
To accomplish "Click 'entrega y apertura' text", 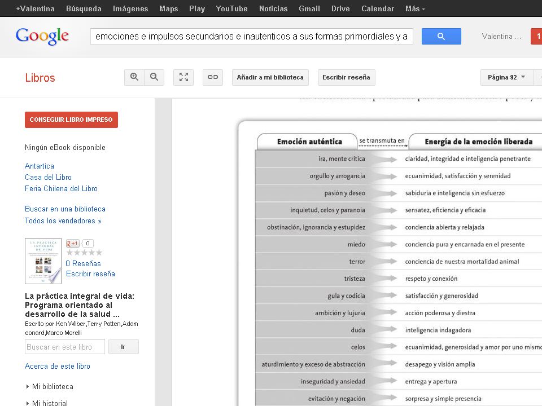I will (x=431, y=382).
